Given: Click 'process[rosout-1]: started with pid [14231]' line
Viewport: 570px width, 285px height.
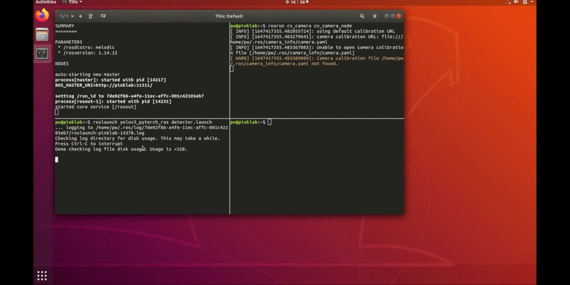Looking at the screenshot, I should click(113, 102).
